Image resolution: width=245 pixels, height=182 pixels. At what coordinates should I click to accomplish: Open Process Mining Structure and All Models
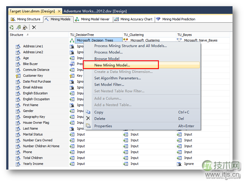click(x=130, y=46)
